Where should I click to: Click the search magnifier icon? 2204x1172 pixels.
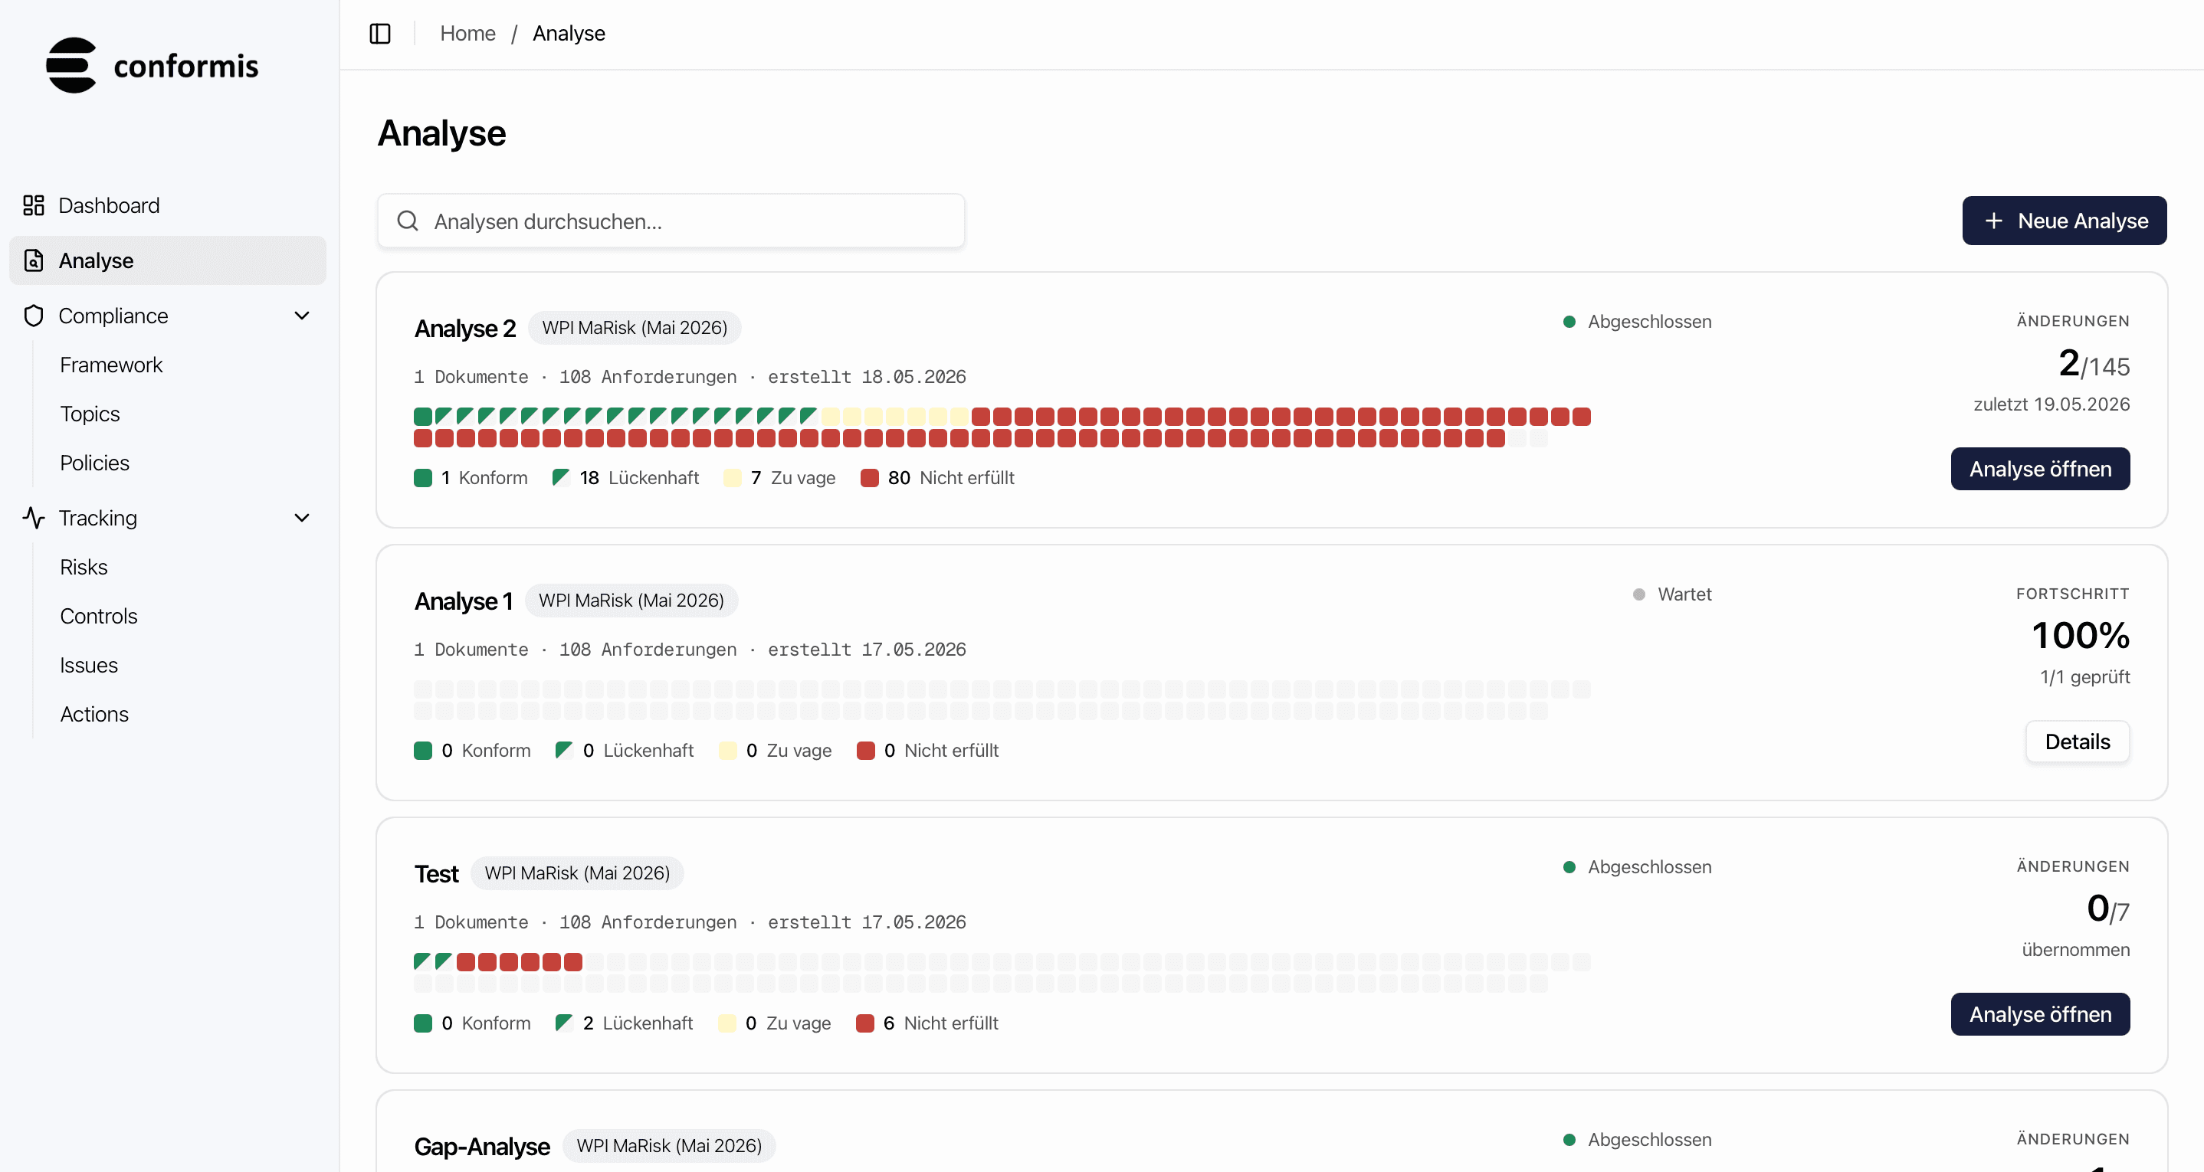pos(408,221)
